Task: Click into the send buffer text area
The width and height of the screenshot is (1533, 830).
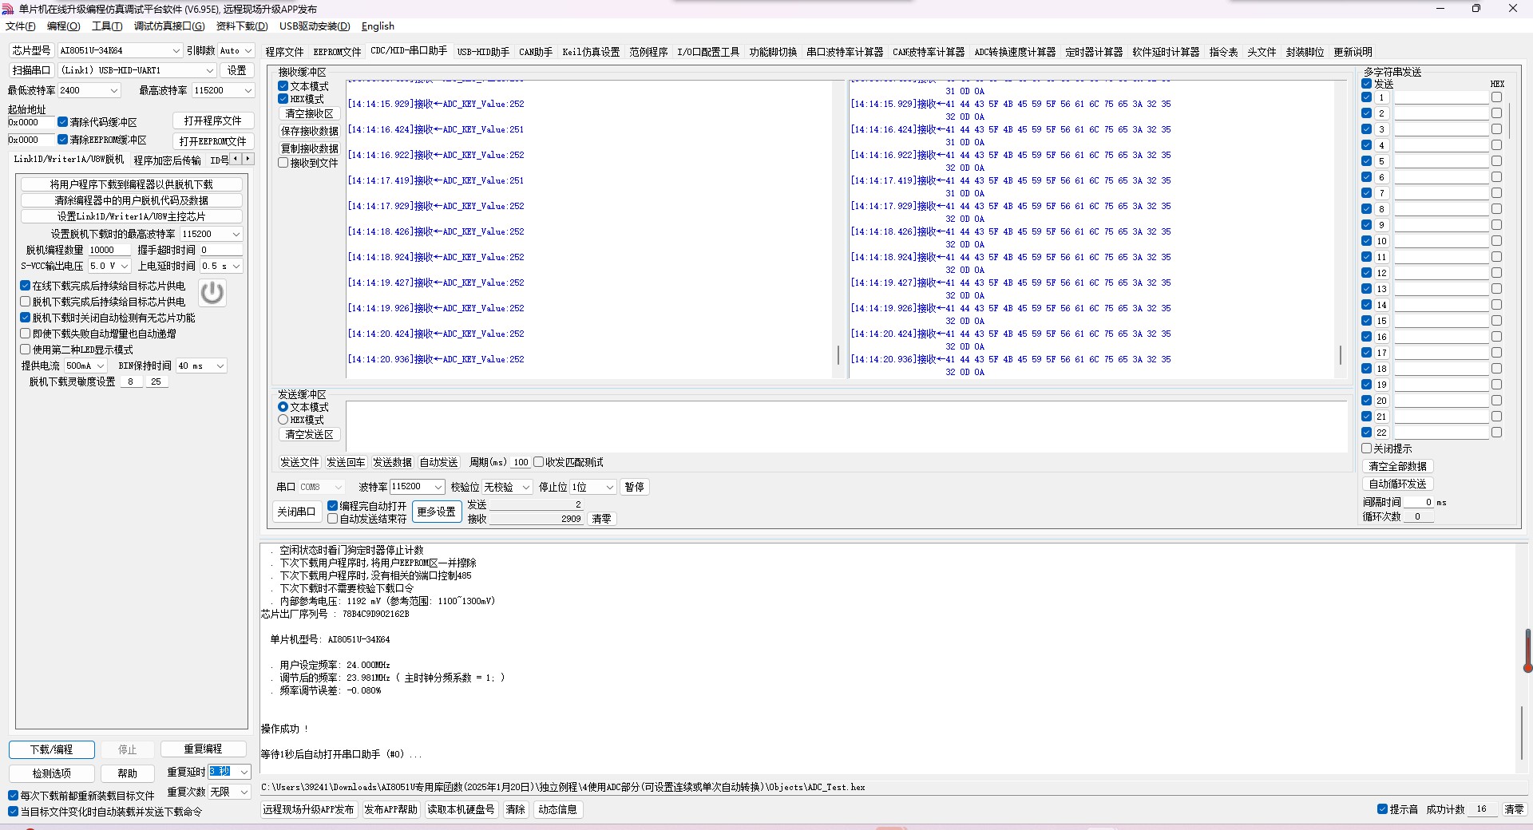Action: pos(846,427)
